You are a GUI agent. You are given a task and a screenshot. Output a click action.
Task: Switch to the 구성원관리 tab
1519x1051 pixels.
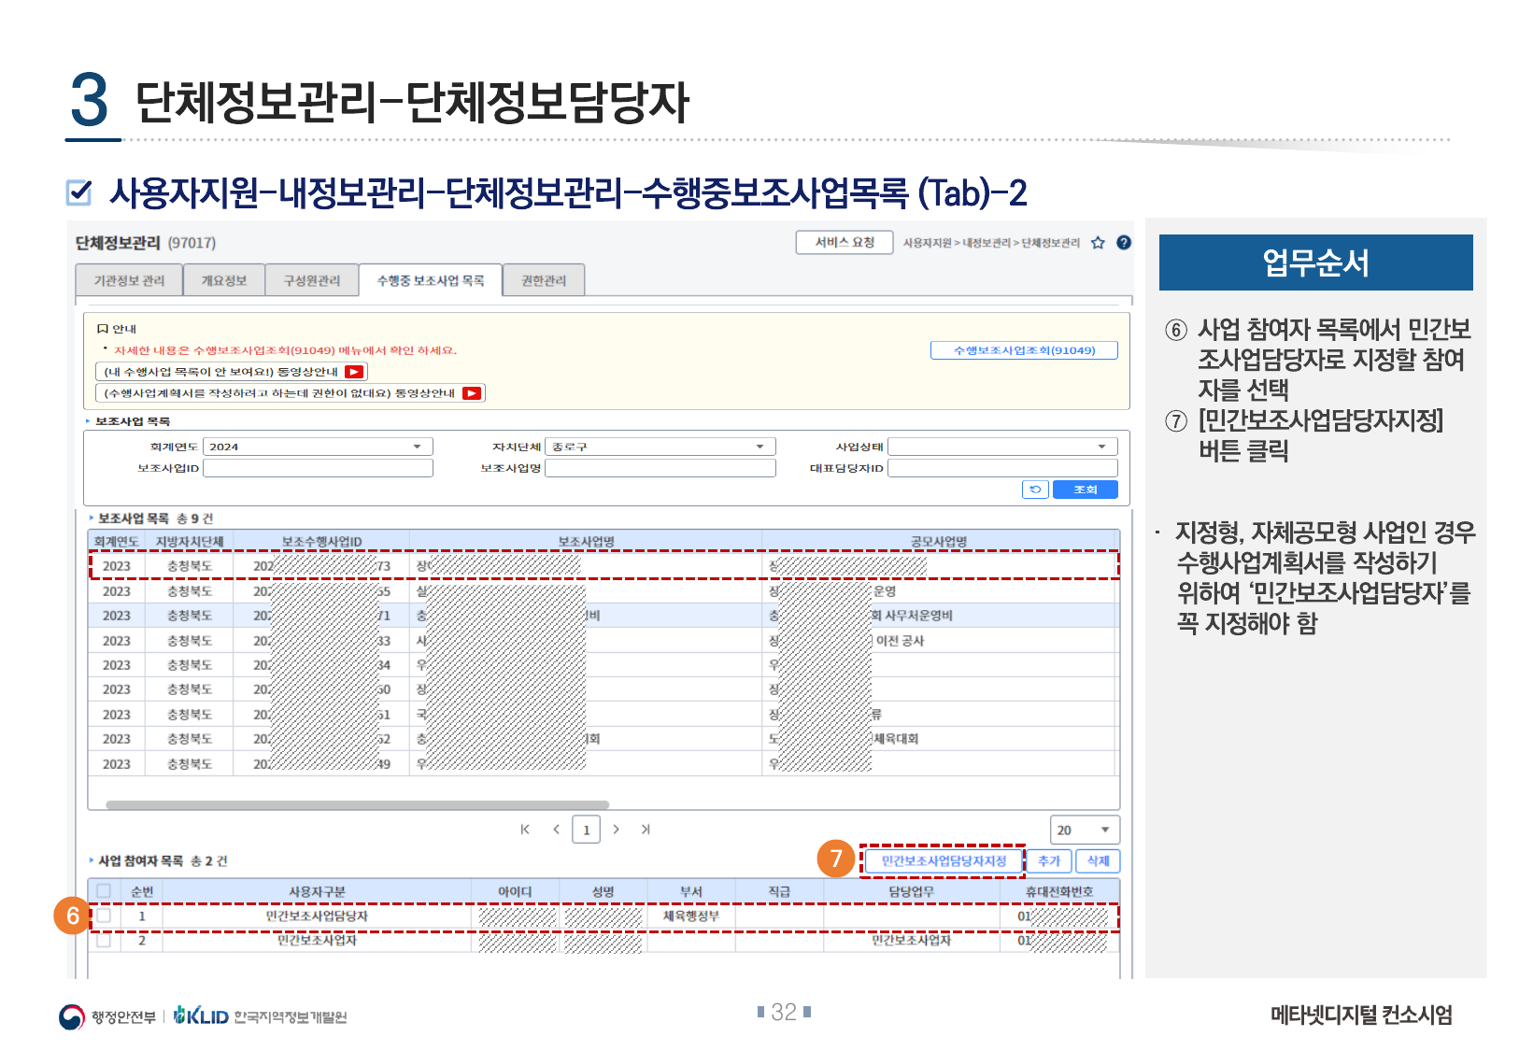click(x=312, y=280)
